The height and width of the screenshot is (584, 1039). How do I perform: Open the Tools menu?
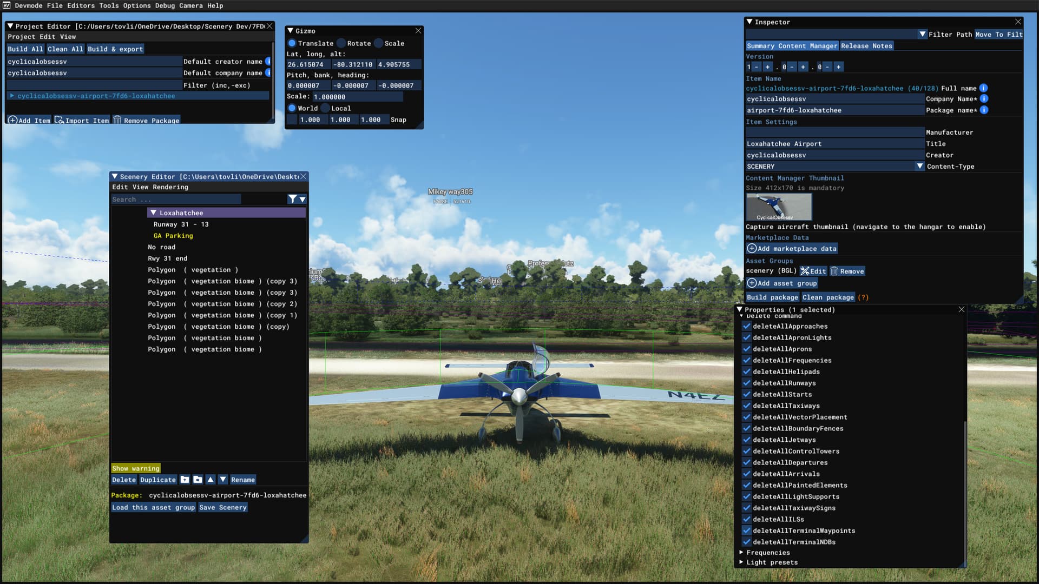pyautogui.click(x=108, y=5)
